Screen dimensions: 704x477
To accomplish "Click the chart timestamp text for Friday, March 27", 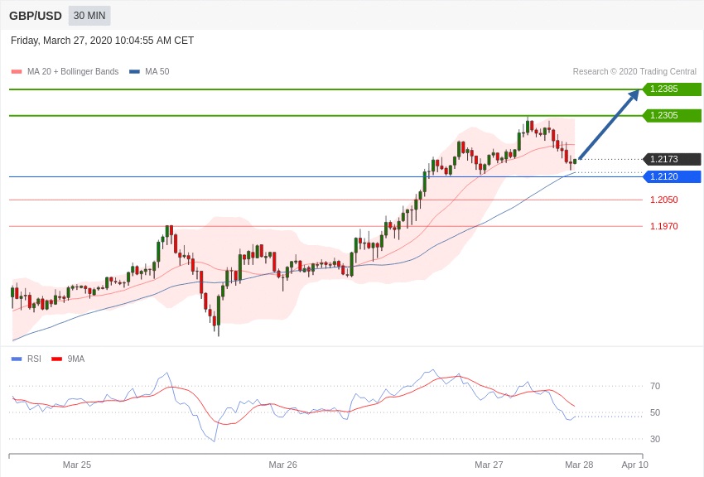I will click(x=103, y=41).
